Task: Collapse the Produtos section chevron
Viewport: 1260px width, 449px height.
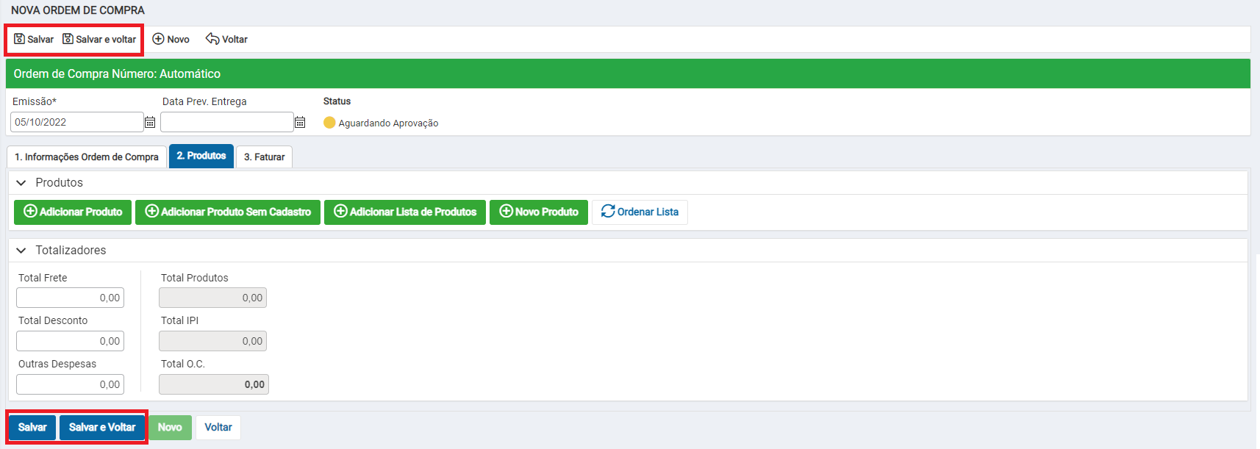Action: pos(21,183)
